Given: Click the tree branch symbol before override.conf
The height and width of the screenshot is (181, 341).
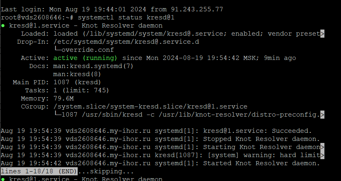Looking at the screenshot, I should [57, 50].
